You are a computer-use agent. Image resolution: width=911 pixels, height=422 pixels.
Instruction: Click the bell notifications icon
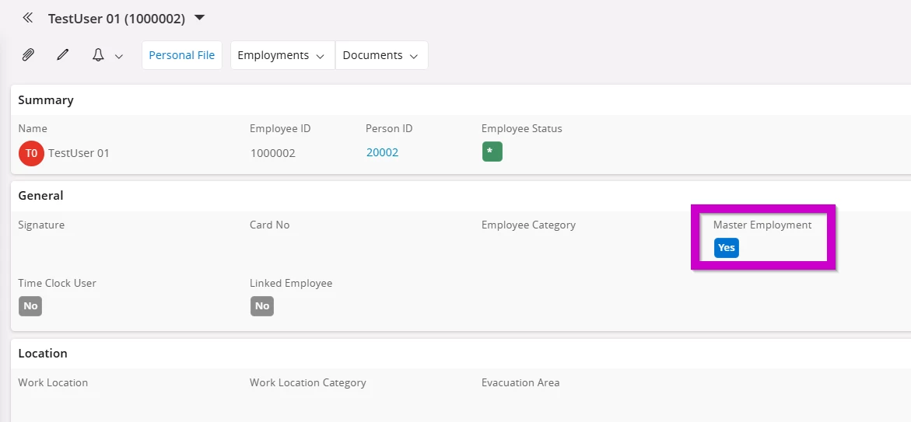click(99, 55)
